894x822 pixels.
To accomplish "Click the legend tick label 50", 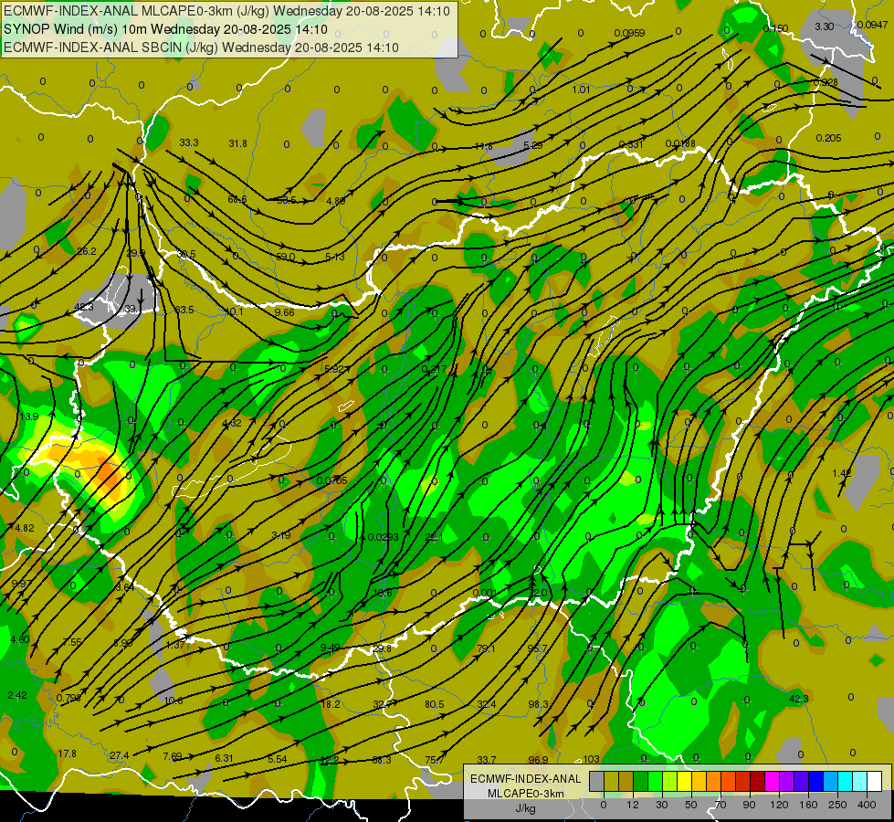I will coord(690,805).
